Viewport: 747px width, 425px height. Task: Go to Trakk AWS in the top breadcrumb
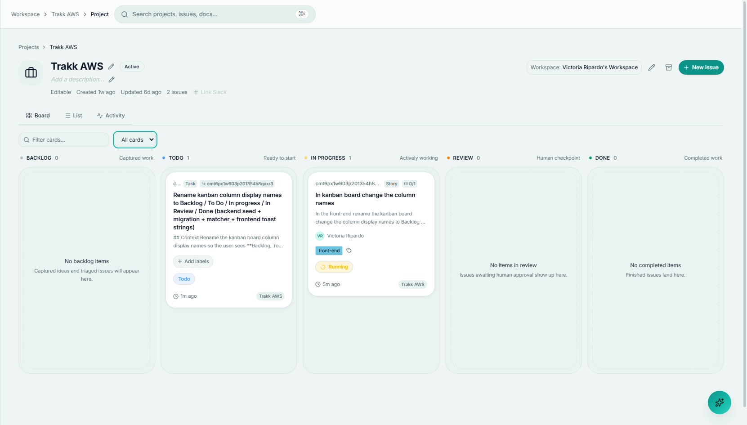click(x=65, y=14)
